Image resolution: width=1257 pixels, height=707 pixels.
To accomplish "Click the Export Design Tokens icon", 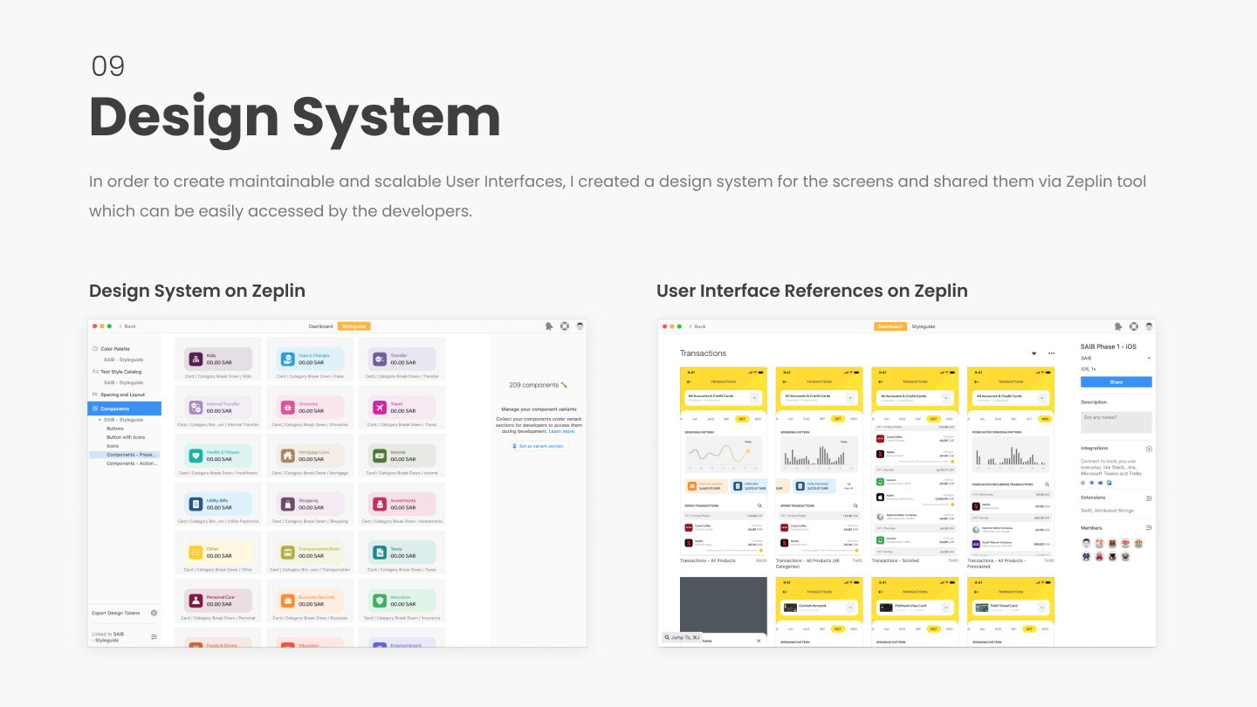I will 155,613.
